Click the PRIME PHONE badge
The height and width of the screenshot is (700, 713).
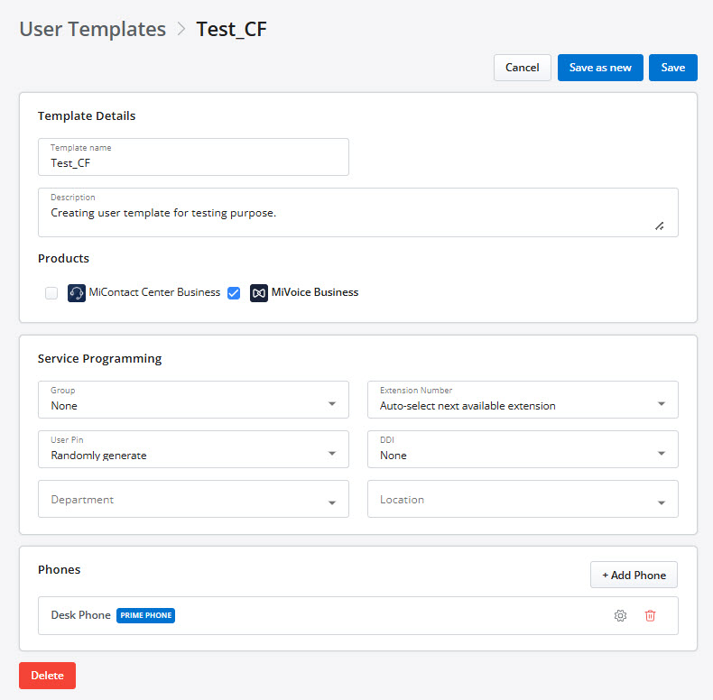pos(145,615)
